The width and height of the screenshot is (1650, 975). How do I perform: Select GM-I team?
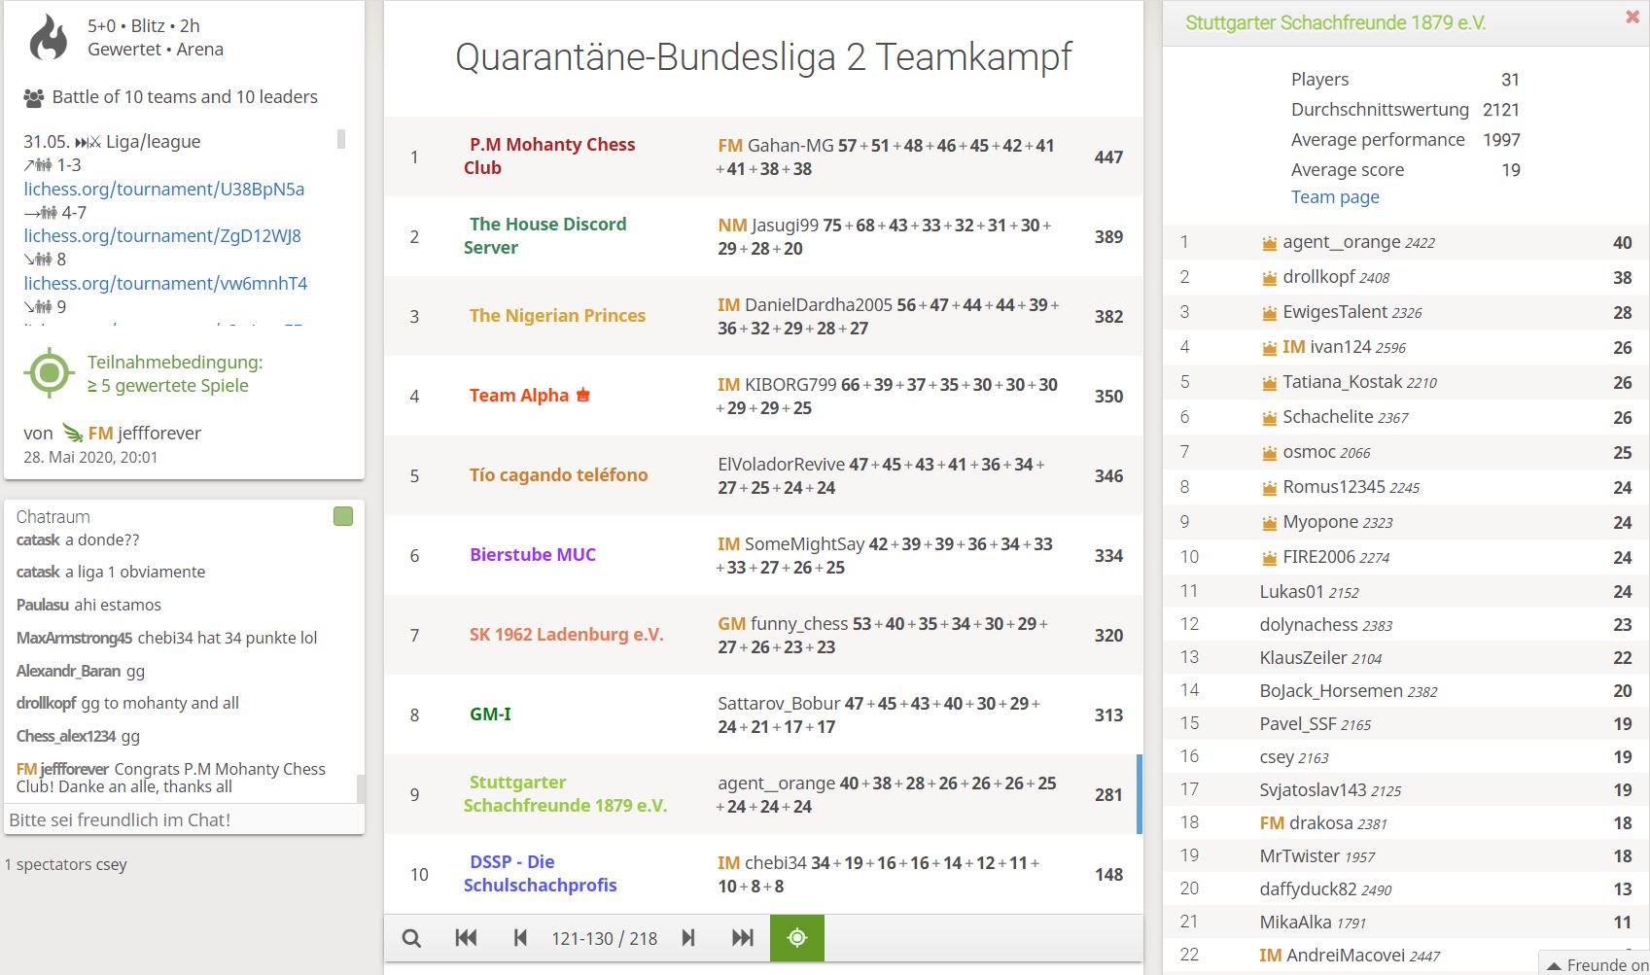[x=490, y=714]
